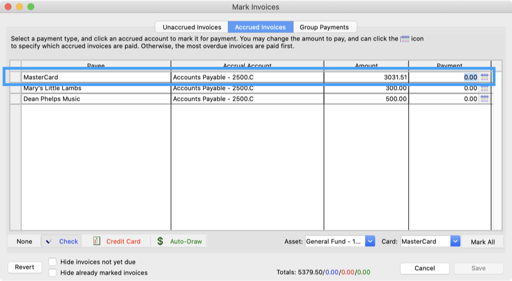
Task: Click the Cancel button
Action: [424, 268]
